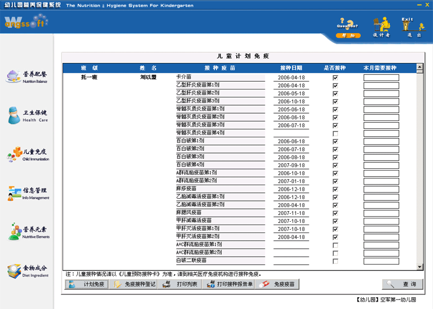The width and height of the screenshot is (433, 309).
Task: Toggle checkbox for 麻腮风疫苗
Action: pos(335,213)
